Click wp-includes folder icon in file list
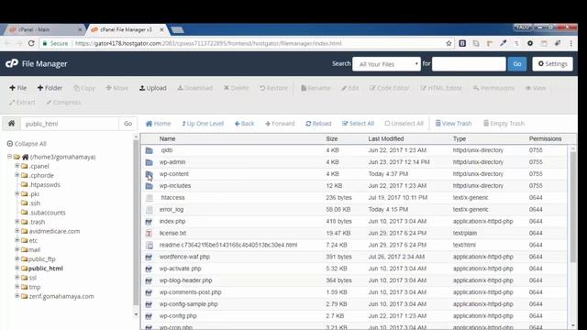587x330 pixels. click(149, 186)
